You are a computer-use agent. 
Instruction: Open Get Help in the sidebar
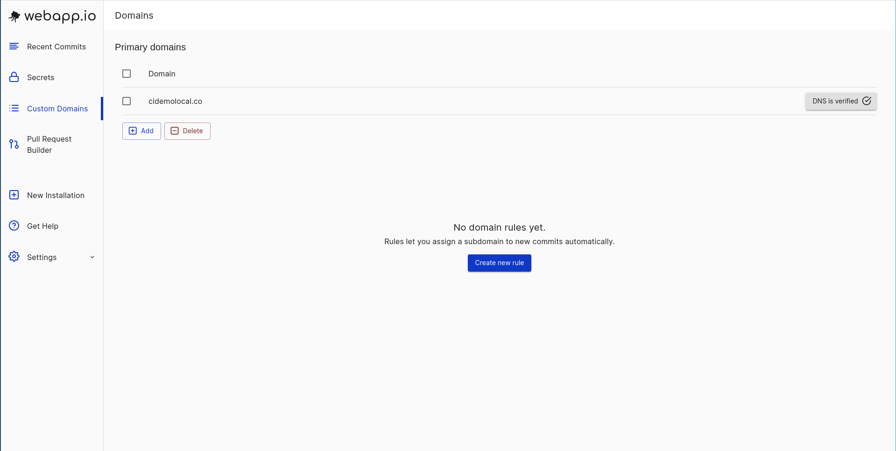point(42,226)
